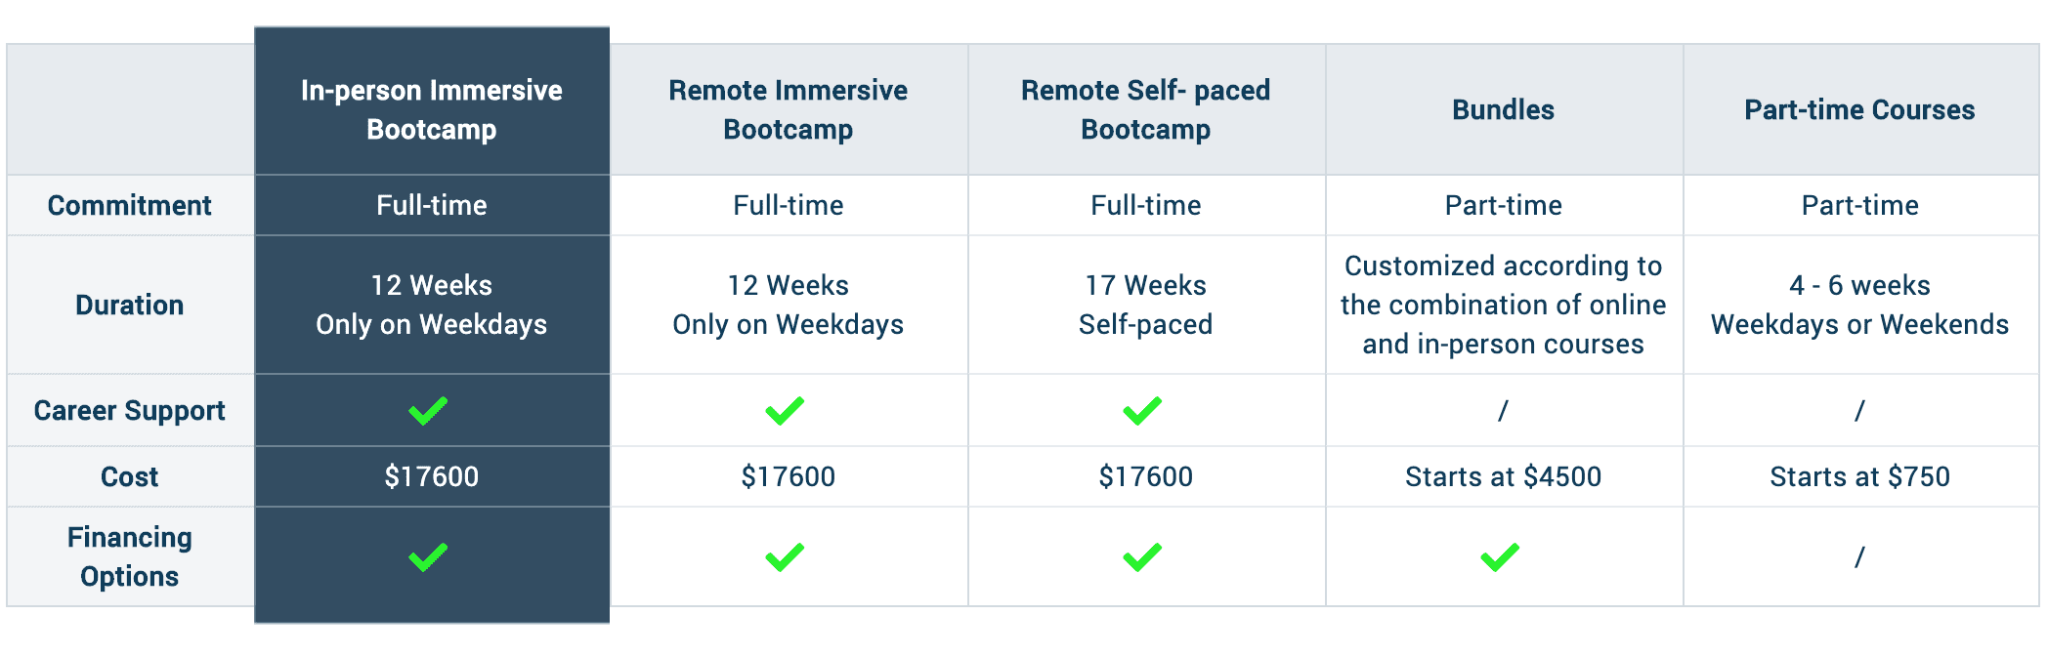Select the Part-time Courses column header
The height and width of the screenshot is (656, 2048).
[x=1859, y=109]
